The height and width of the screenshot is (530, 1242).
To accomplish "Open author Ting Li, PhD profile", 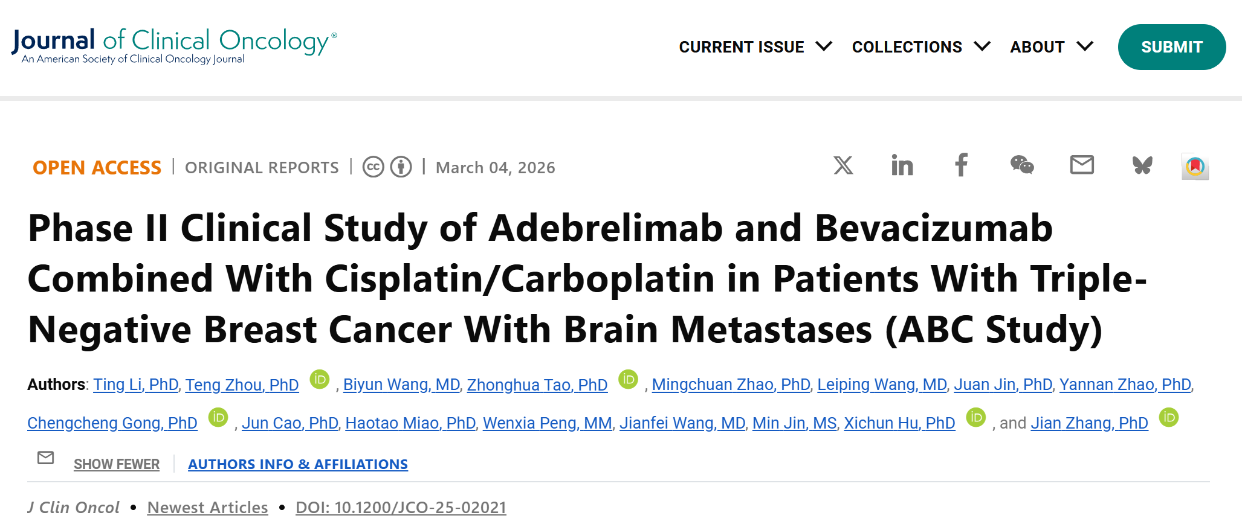I will point(136,385).
